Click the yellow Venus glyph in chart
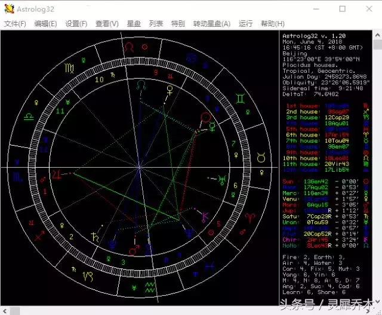Image resolution: width=382 pixels, height=315 pixels. coord(170,90)
